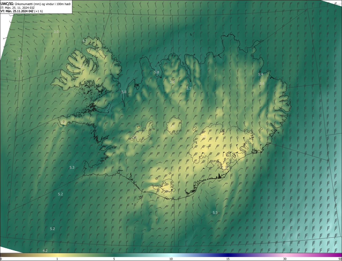Click the small Grímsey island outline off the north coast
This screenshot has height=261, width=342.
coord(191,34)
